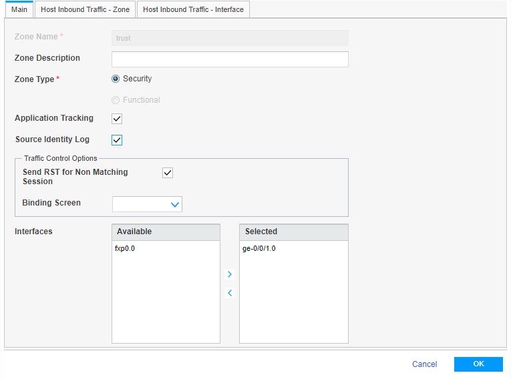Open Host Inbound Traffic - Interface tab
The width and height of the screenshot is (511, 379).
tap(193, 10)
